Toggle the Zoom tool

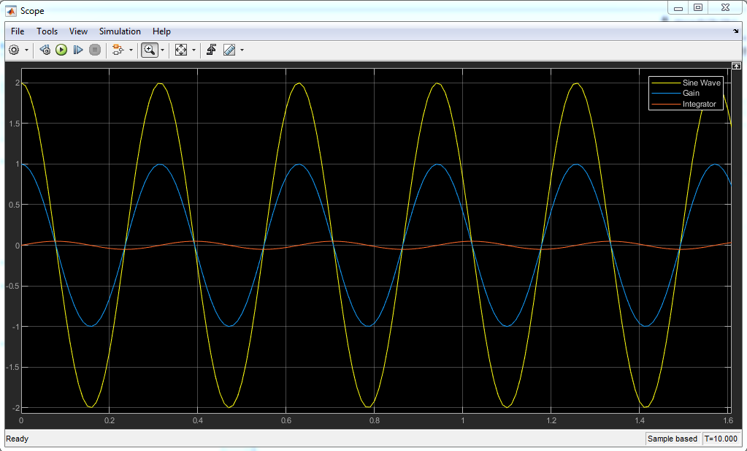pos(149,50)
